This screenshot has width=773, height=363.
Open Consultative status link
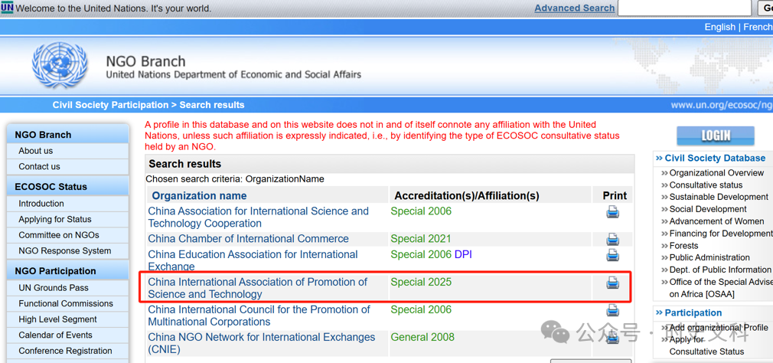pyautogui.click(x=706, y=185)
